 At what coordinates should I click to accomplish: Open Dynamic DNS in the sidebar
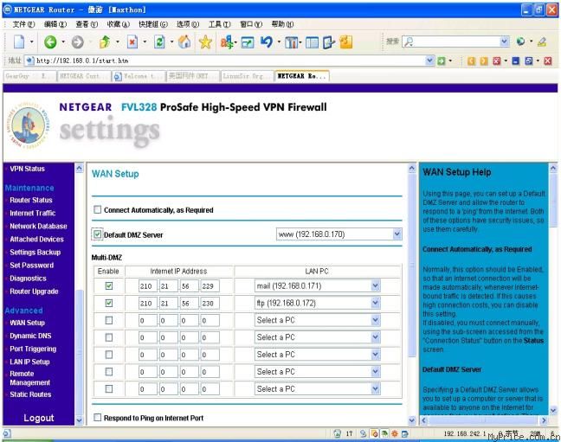(x=30, y=336)
